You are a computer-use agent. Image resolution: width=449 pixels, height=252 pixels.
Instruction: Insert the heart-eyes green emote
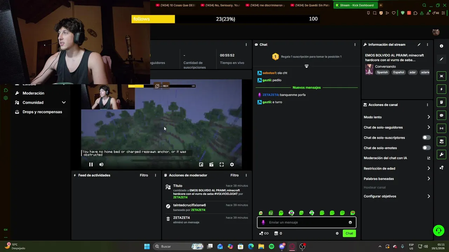353,213
